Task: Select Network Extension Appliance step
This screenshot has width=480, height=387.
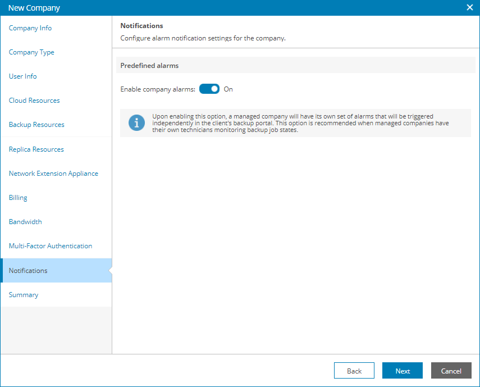Action: (53, 174)
